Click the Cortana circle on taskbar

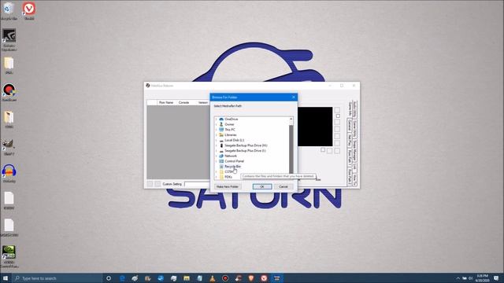109,278
